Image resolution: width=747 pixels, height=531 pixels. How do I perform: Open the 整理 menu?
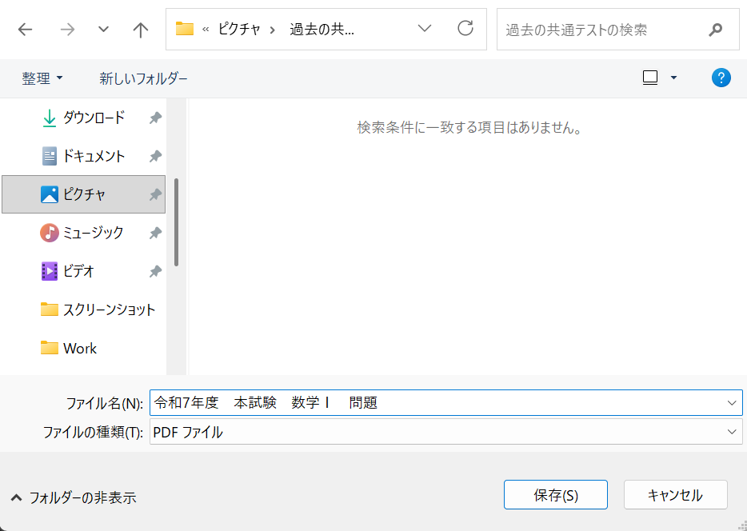42,78
